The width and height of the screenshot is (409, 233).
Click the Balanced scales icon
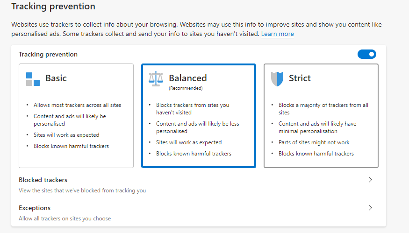coord(156,79)
